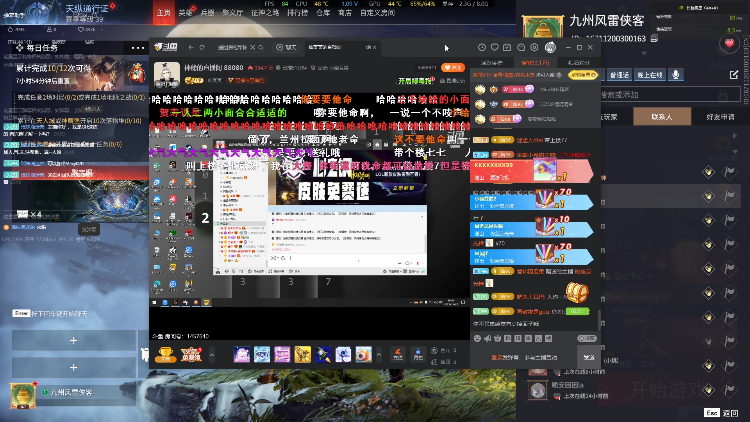Toggle the 超 danmaku option
Screen dimensions: 750x422
[x=518, y=338]
